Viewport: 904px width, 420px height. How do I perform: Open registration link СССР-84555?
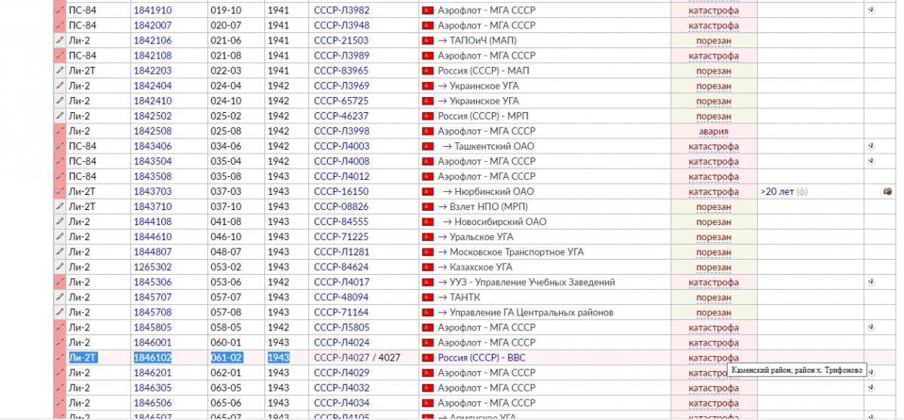click(x=341, y=222)
